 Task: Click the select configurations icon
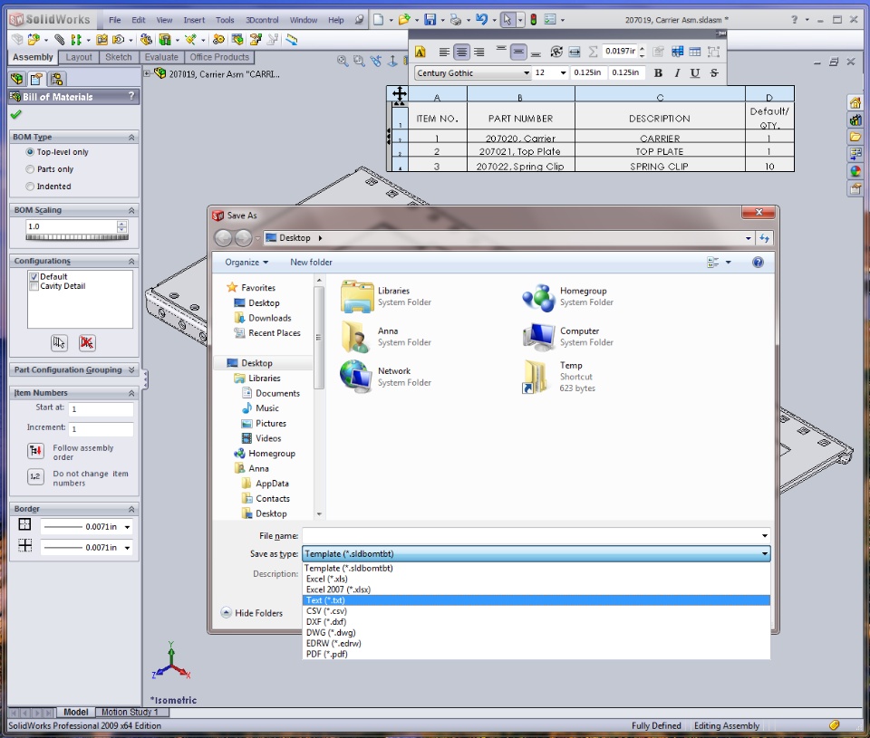tap(59, 342)
